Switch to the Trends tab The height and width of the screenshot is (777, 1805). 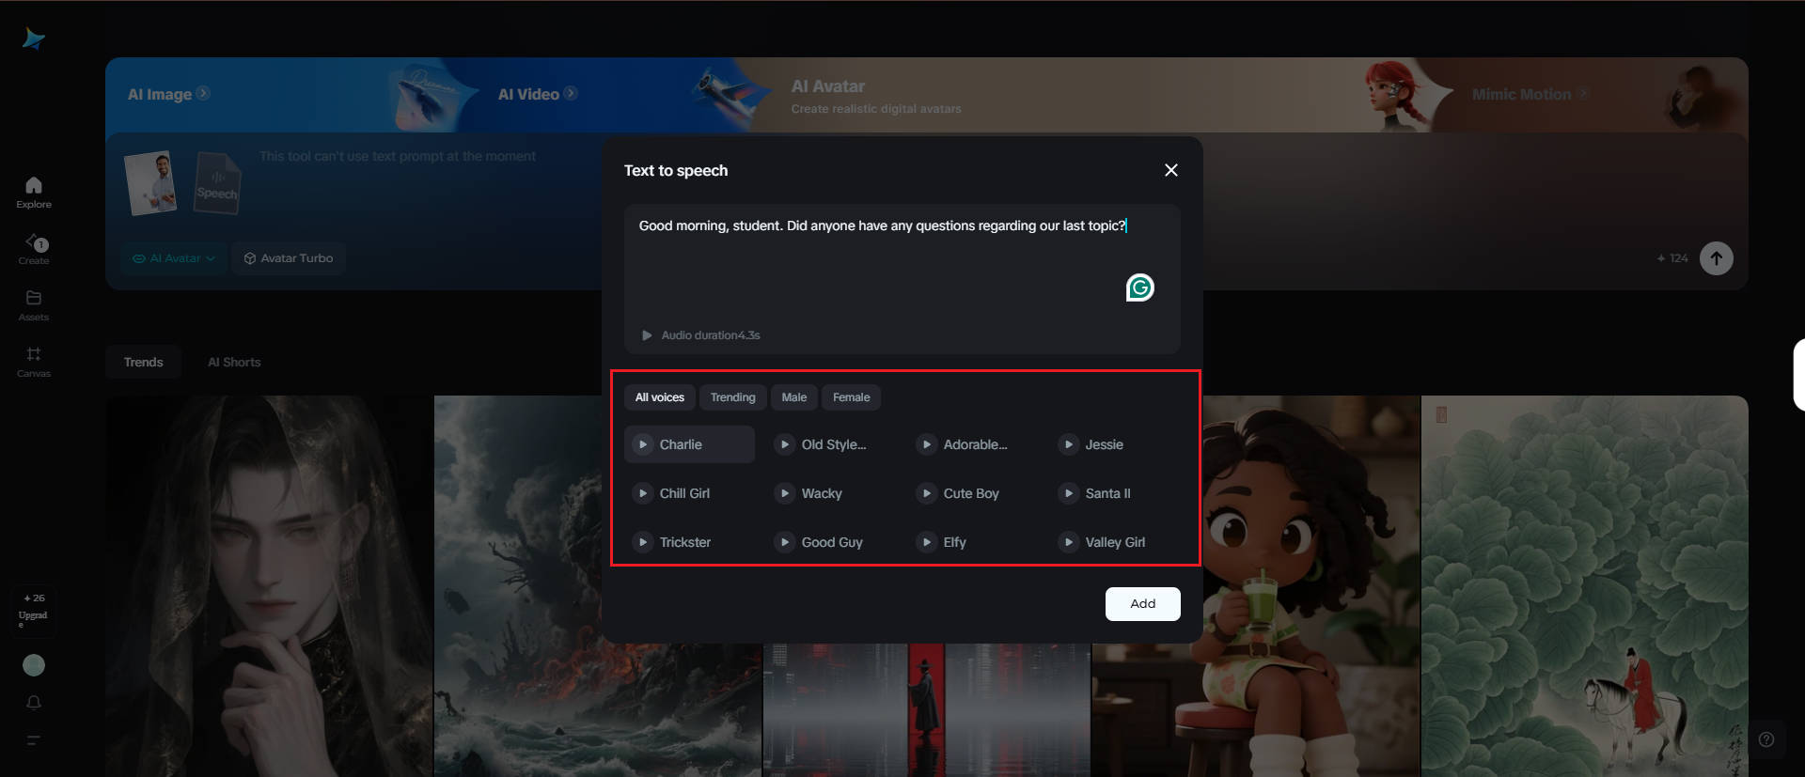144,363
